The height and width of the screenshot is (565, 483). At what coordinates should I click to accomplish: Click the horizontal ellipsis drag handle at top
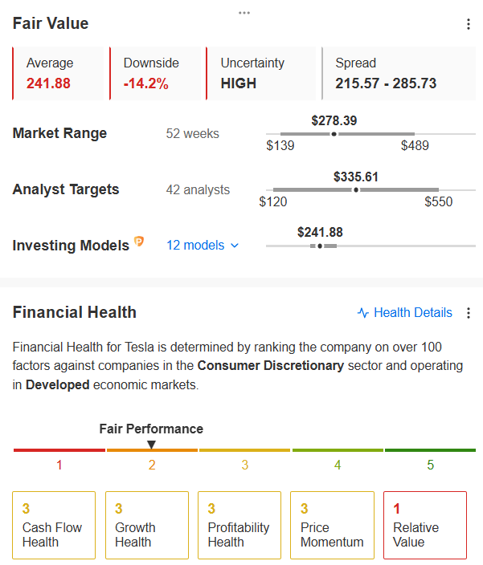pos(244,13)
